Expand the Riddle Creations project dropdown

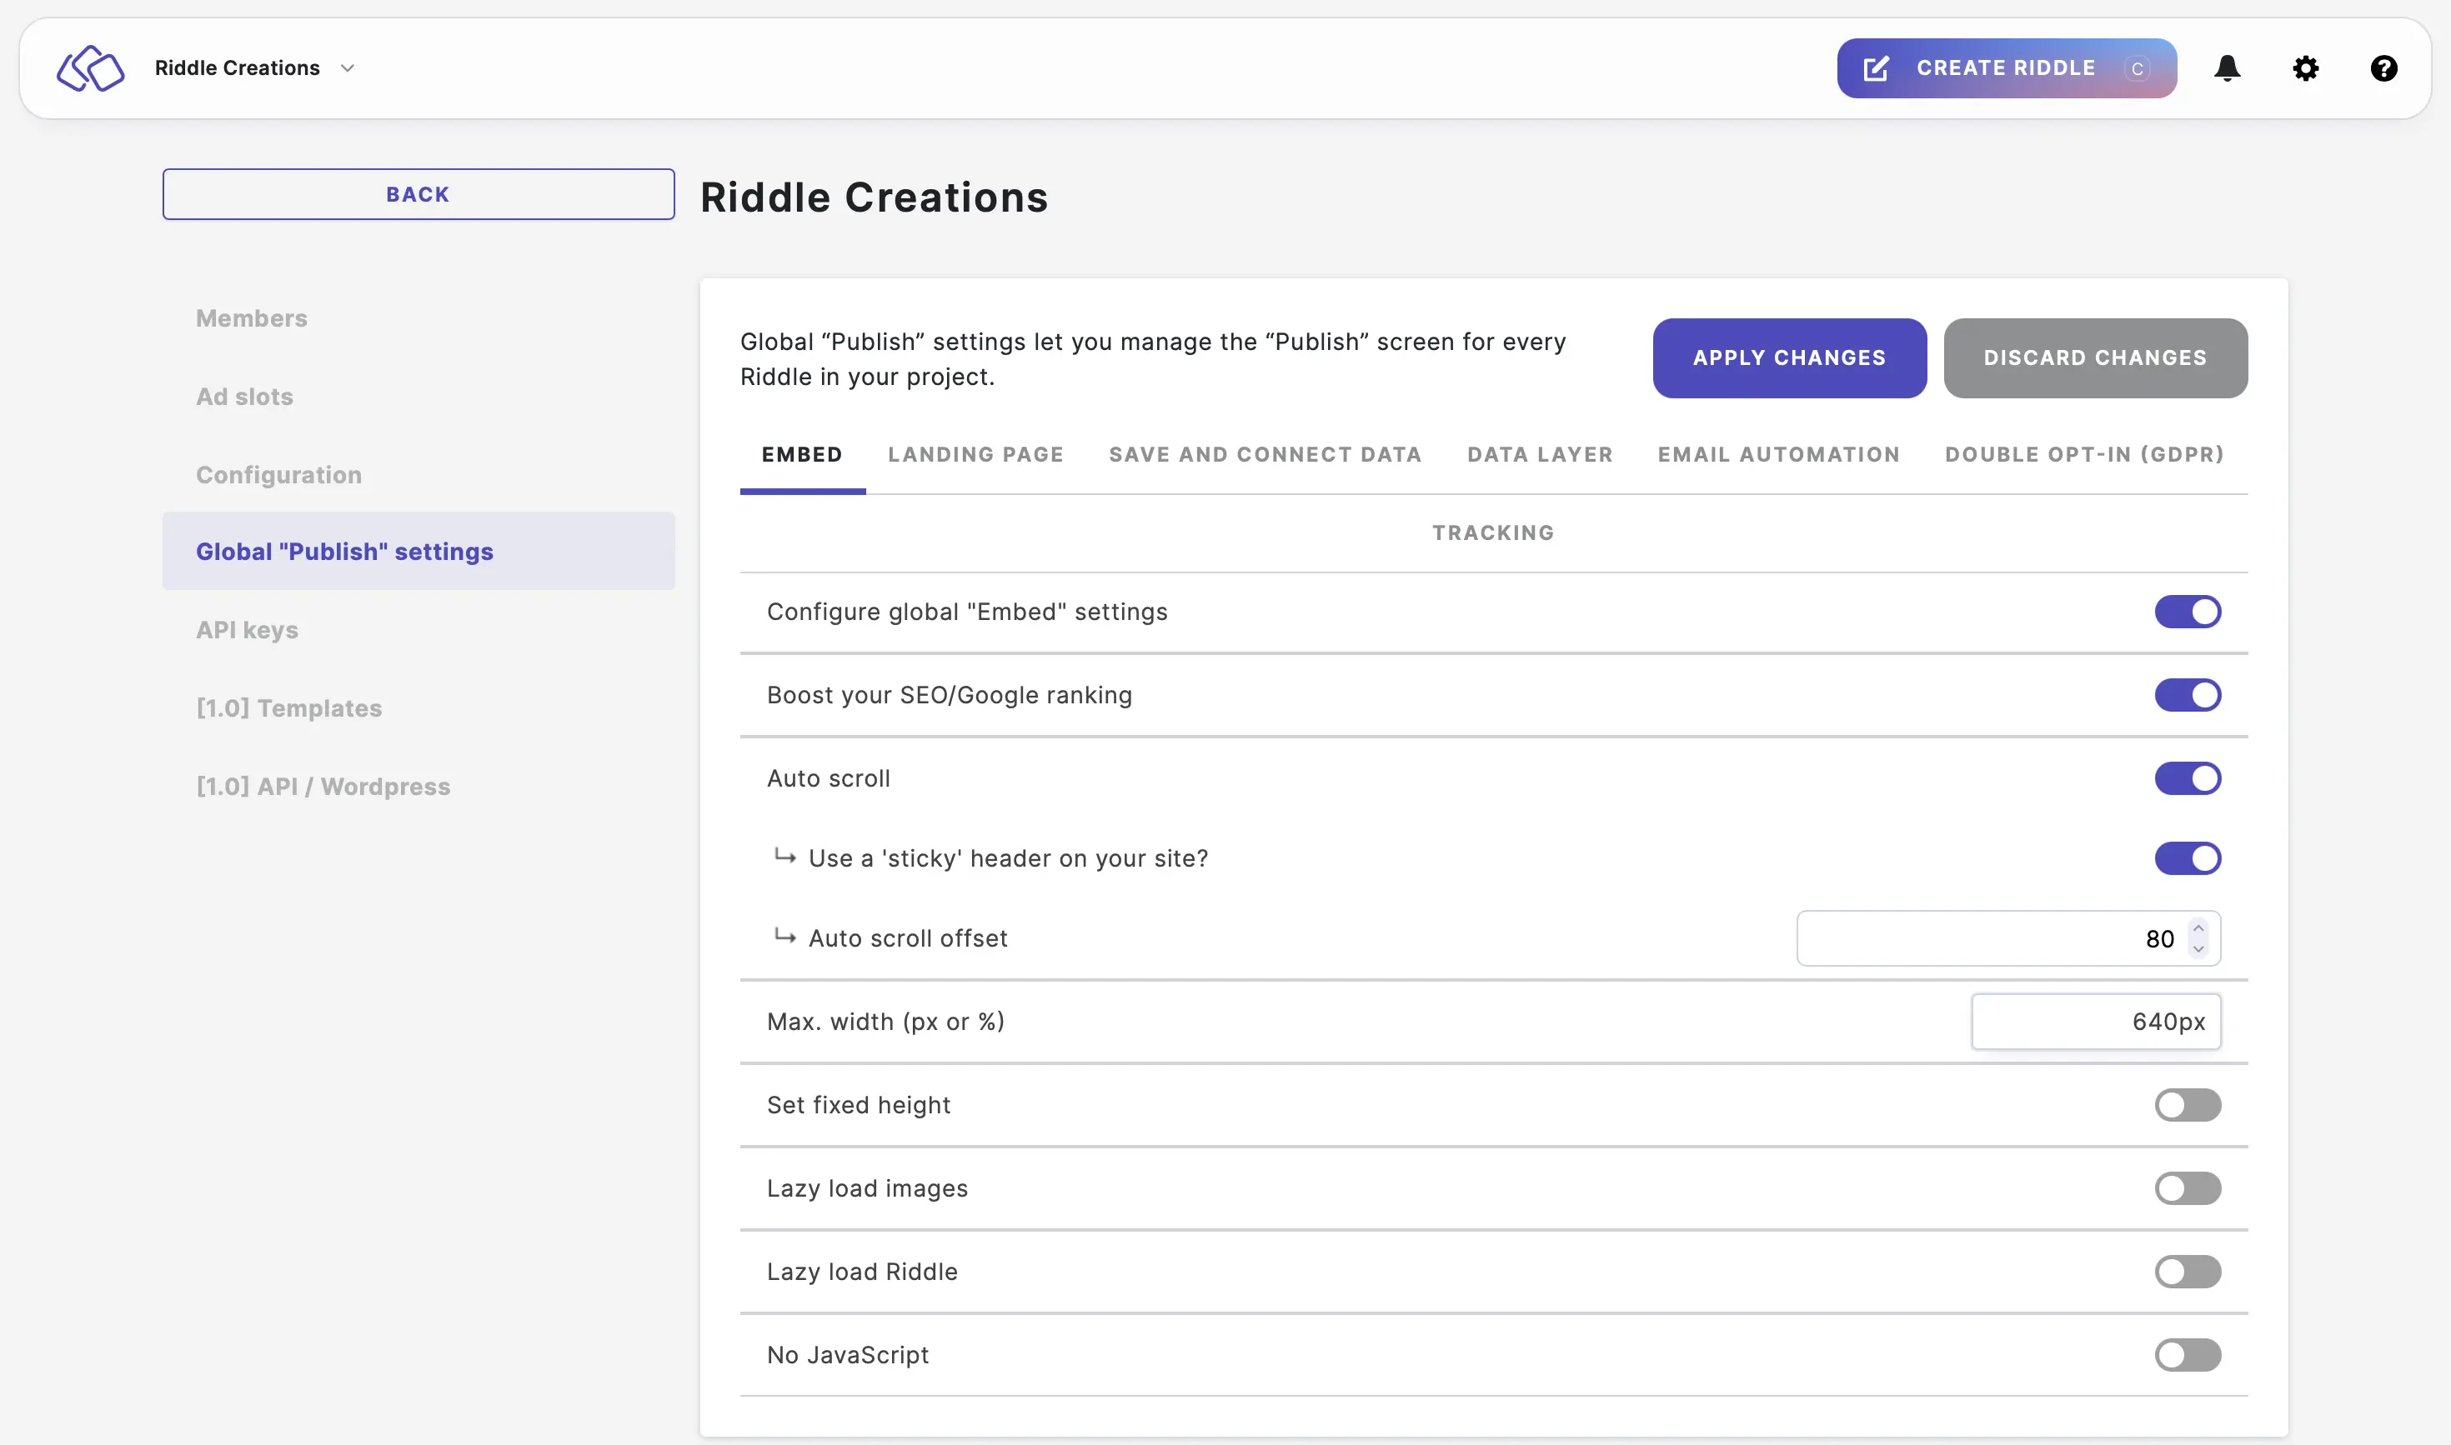click(254, 68)
